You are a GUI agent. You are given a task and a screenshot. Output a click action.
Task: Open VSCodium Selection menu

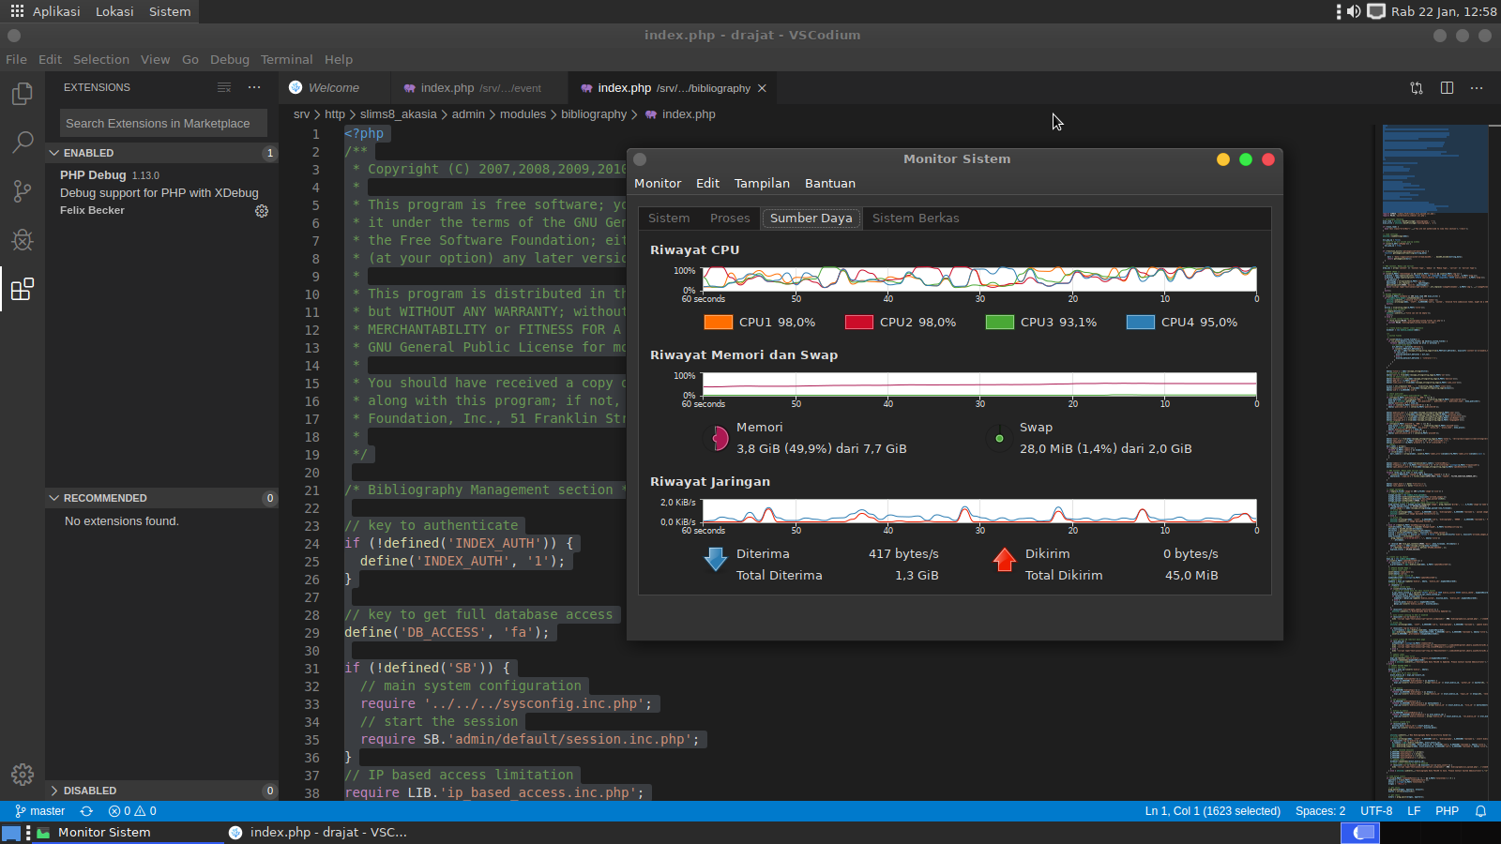point(101,59)
